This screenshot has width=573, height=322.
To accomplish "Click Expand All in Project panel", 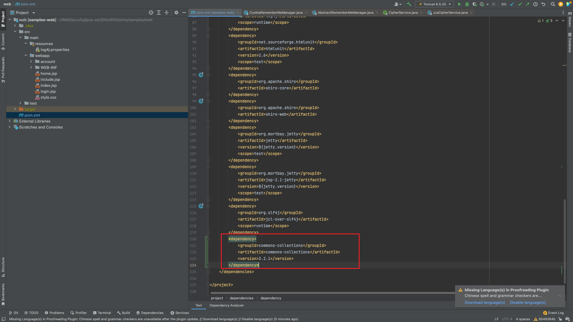I will coord(159,13).
